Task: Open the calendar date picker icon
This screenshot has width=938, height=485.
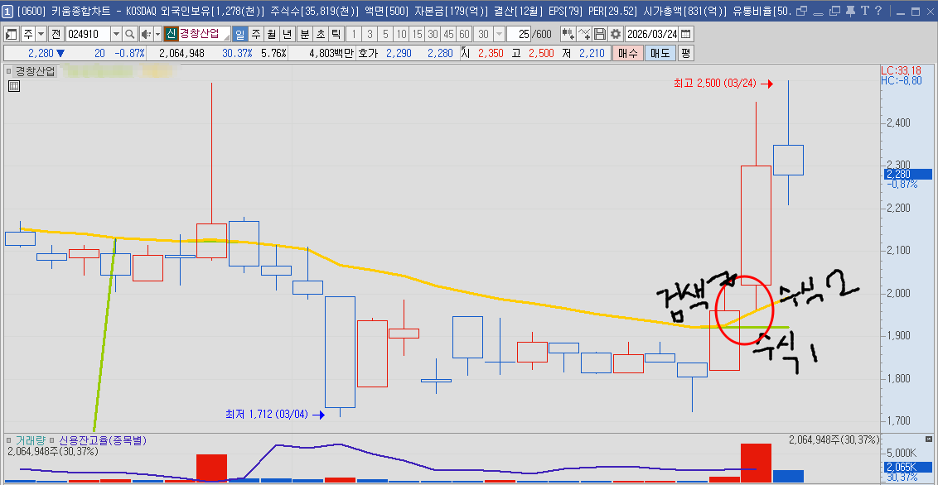Action: tap(686, 34)
